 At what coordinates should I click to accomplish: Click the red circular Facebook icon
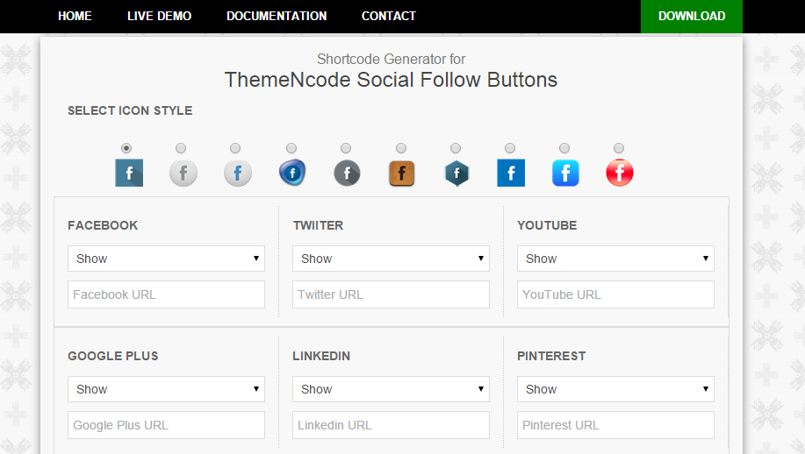pos(619,173)
